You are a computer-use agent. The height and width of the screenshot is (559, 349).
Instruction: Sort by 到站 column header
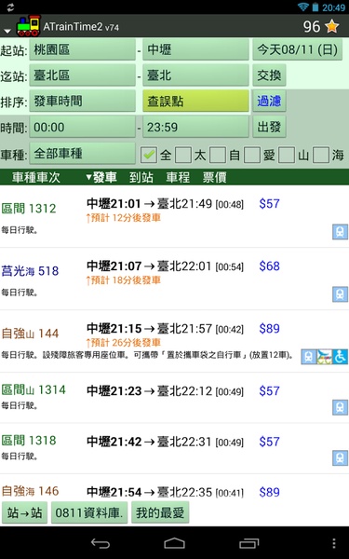(141, 177)
